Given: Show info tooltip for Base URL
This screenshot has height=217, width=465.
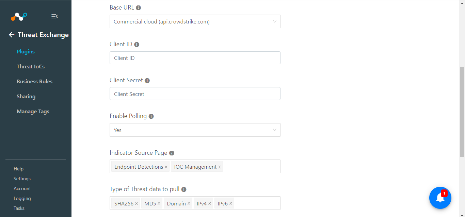Looking at the screenshot, I should click(138, 8).
